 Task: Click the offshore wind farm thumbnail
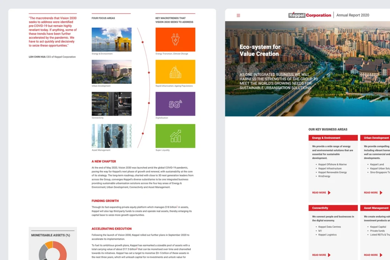click(112, 40)
